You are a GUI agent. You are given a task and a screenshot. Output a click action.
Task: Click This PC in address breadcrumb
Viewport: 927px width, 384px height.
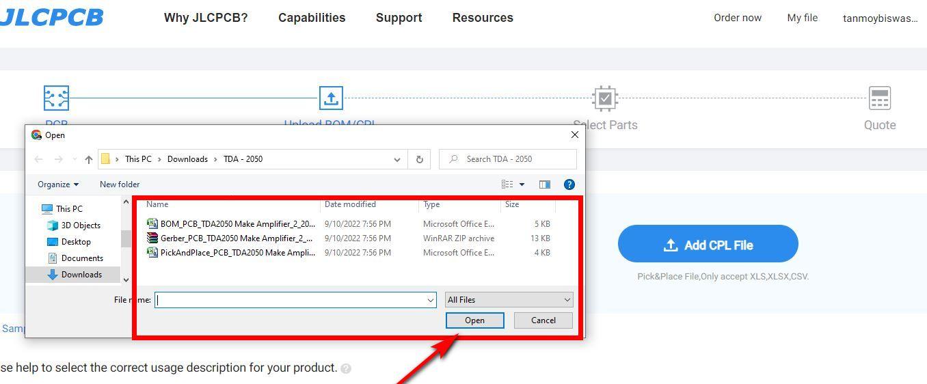coord(138,159)
